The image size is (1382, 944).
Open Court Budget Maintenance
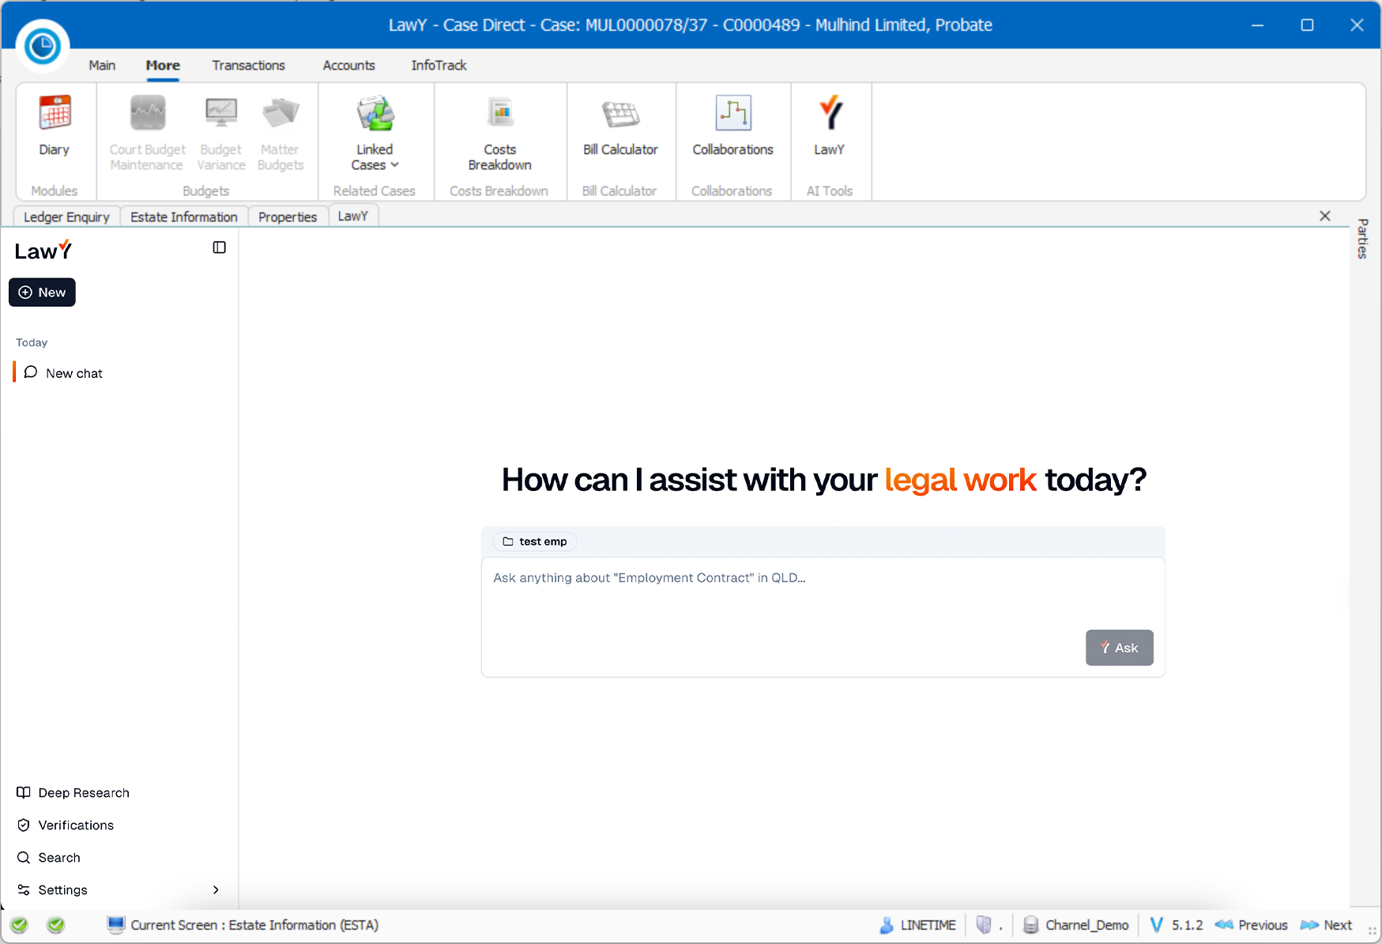pos(148,133)
